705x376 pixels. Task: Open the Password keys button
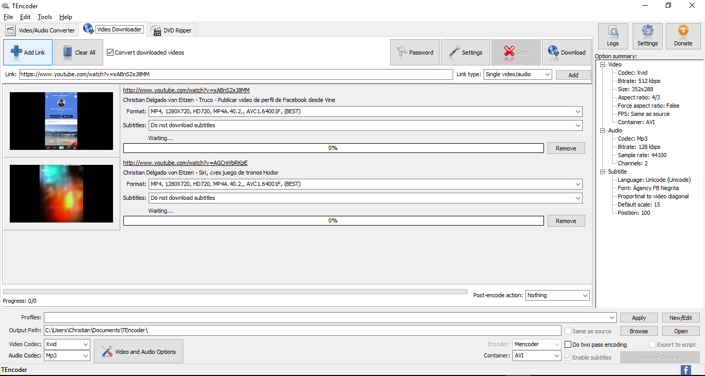point(415,53)
